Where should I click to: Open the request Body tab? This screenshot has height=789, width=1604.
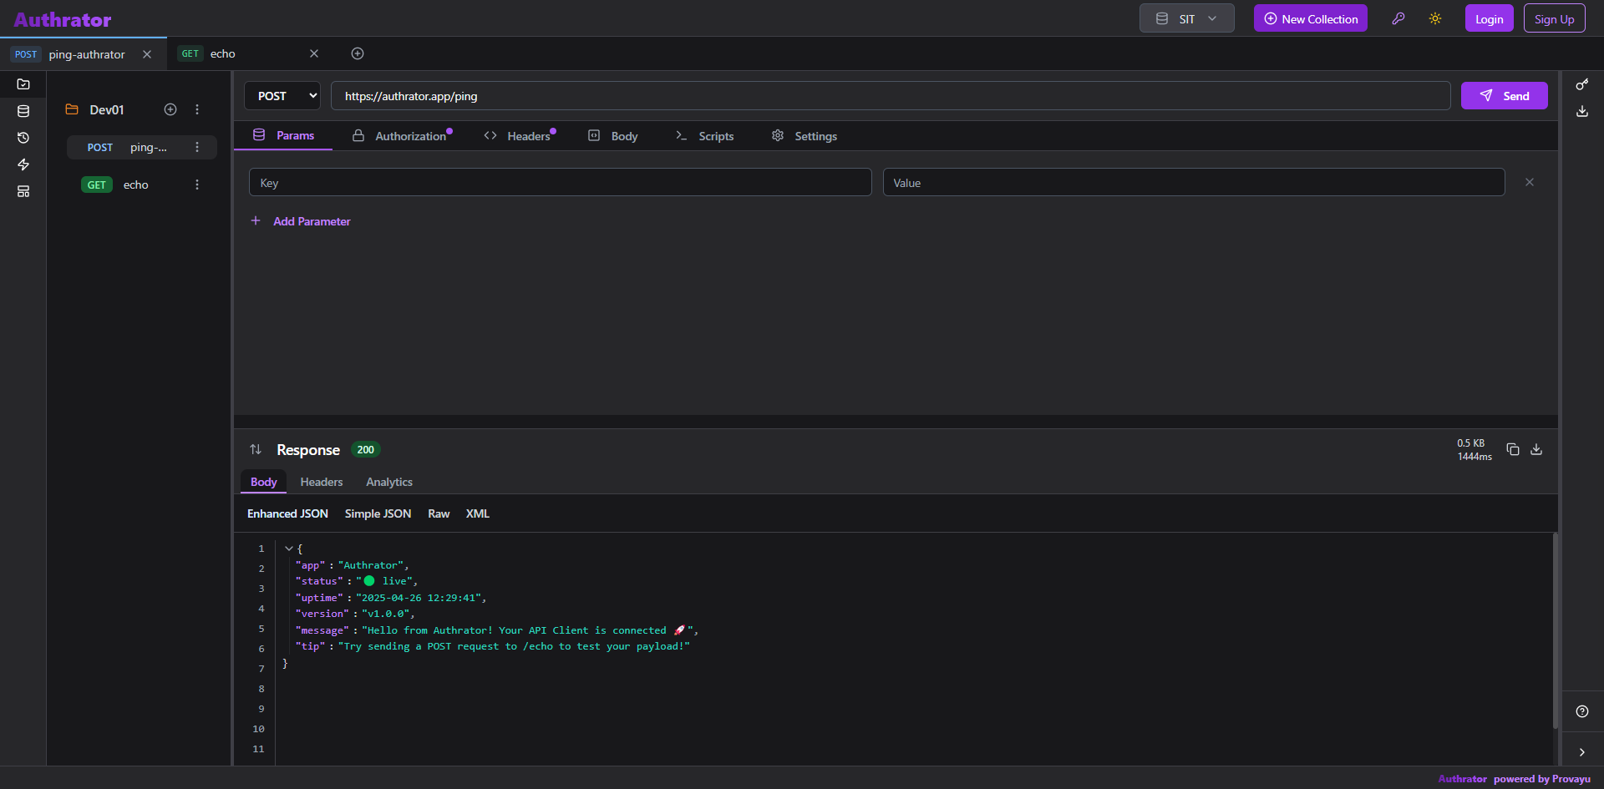613,136
